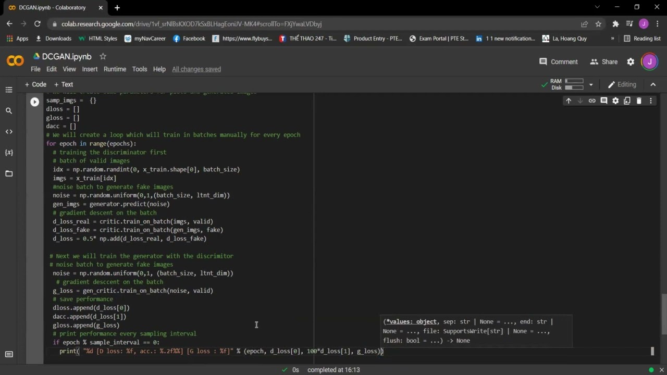The width and height of the screenshot is (667, 375).
Task: Open the Chrome three-dot menu
Action: (x=657, y=24)
